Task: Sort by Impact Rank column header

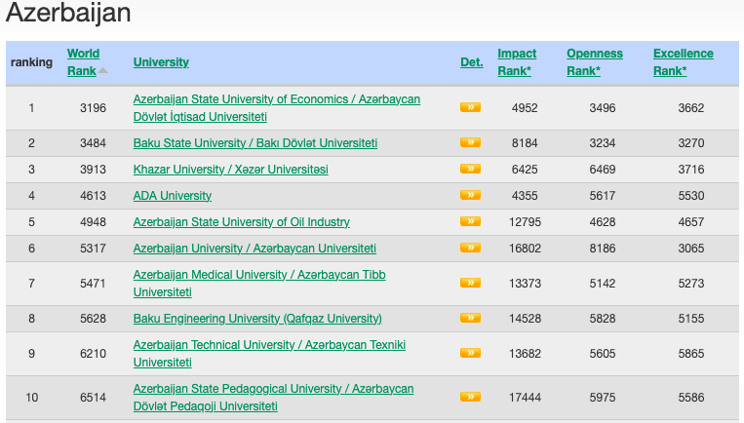Action: tap(517, 61)
